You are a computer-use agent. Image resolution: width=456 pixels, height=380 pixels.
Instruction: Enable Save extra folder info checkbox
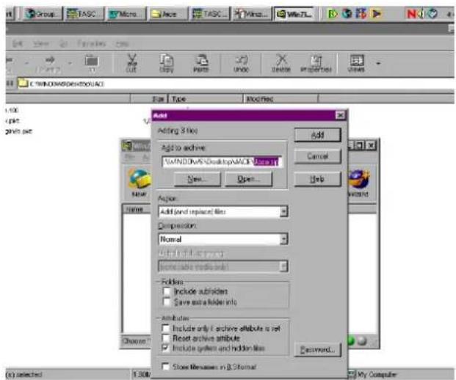(x=167, y=302)
